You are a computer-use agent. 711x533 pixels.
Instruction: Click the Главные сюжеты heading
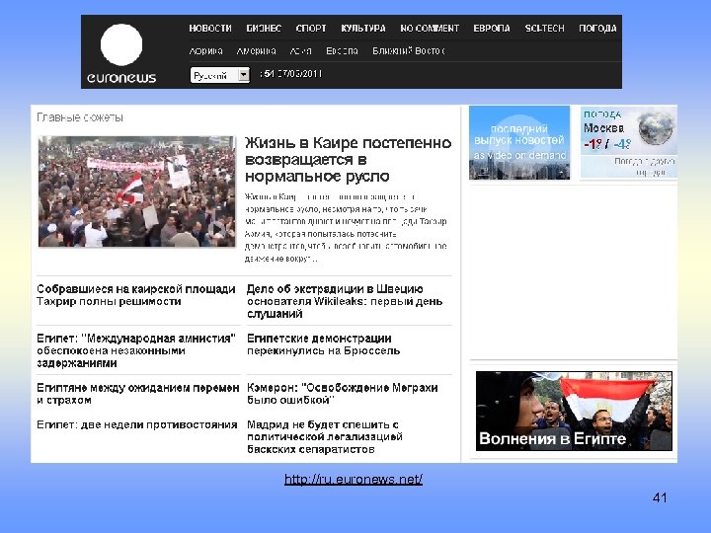point(80,117)
